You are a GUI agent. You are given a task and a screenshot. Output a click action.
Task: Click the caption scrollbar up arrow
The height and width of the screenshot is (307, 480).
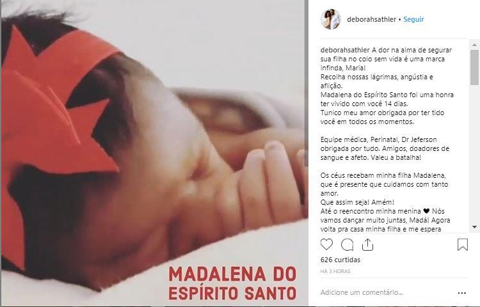[x=474, y=45]
